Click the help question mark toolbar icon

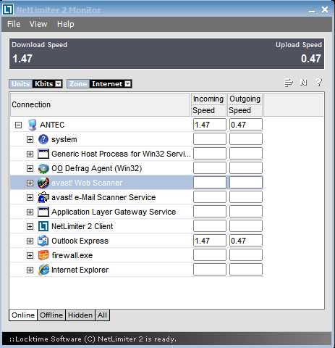pos(319,83)
